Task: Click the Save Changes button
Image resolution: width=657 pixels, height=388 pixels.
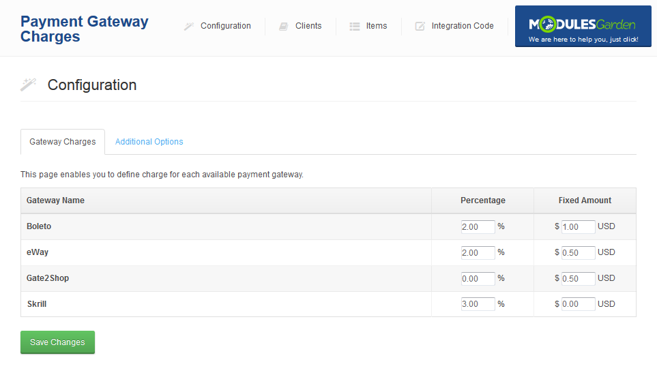Action: click(57, 342)
